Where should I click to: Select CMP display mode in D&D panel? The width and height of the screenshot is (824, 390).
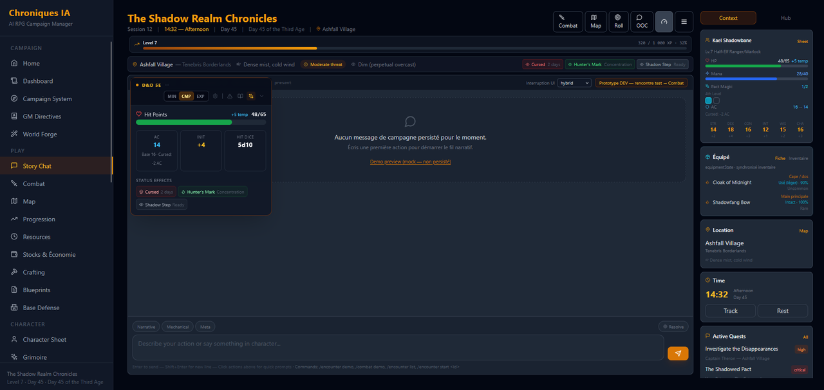(186, 96)
